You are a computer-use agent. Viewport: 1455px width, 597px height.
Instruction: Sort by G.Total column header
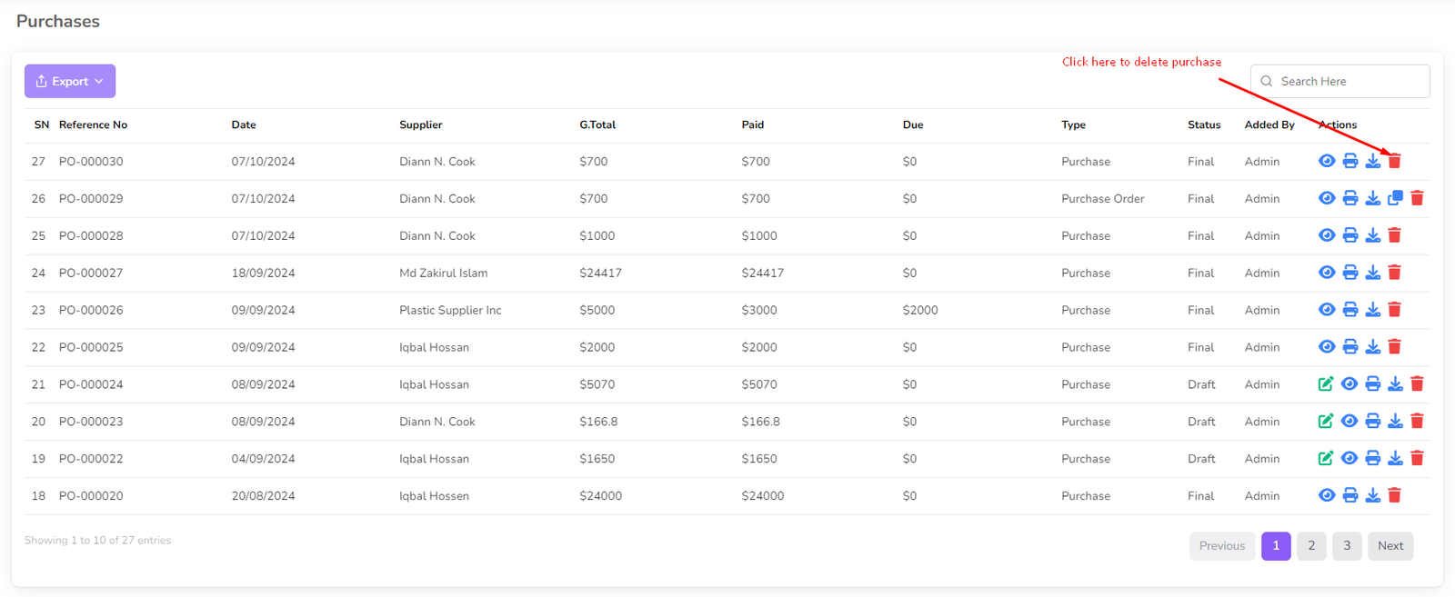[597, 125]
